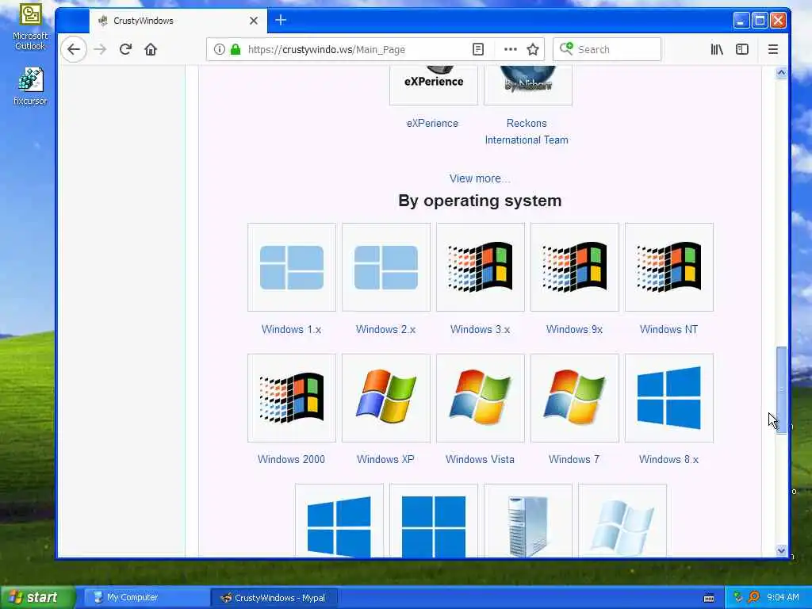Click the orange magnifier tray icon
Viewport: 812px width, 609px height.
coord(754,598)
